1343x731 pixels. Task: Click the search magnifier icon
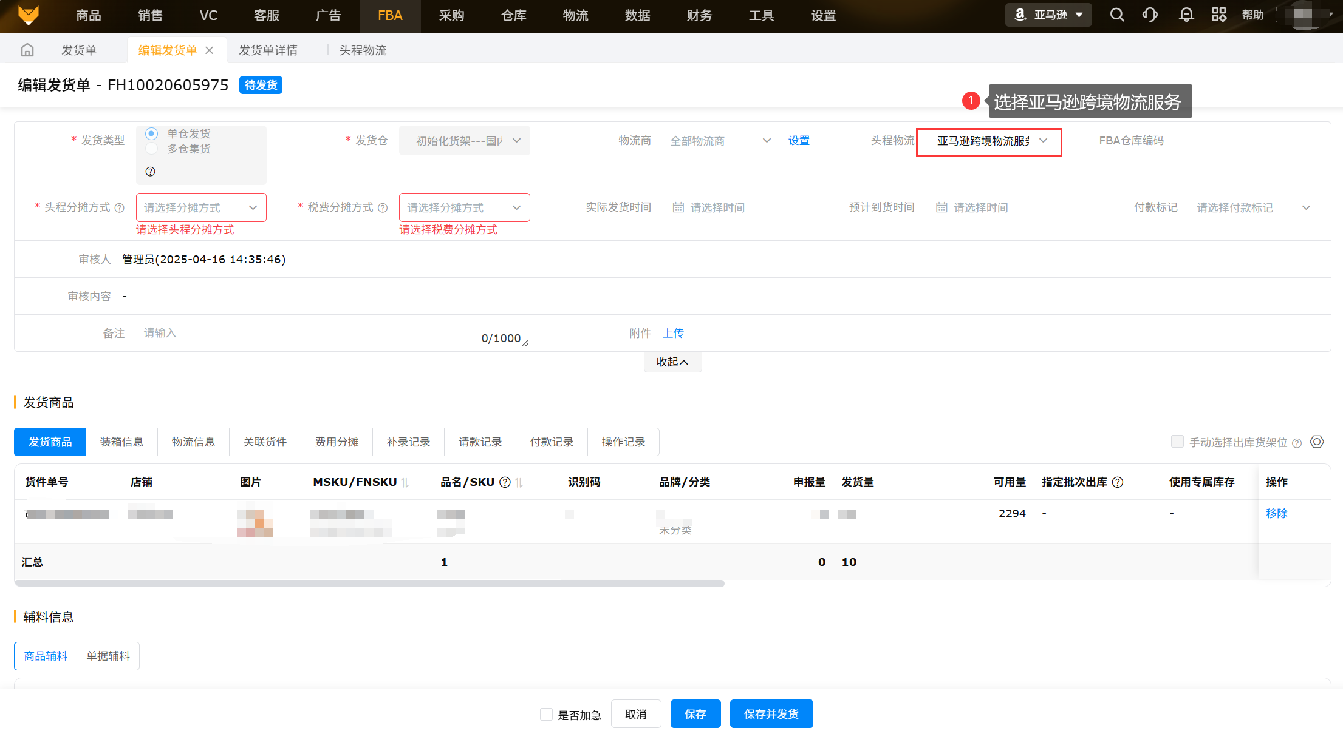coord(1116,15)
